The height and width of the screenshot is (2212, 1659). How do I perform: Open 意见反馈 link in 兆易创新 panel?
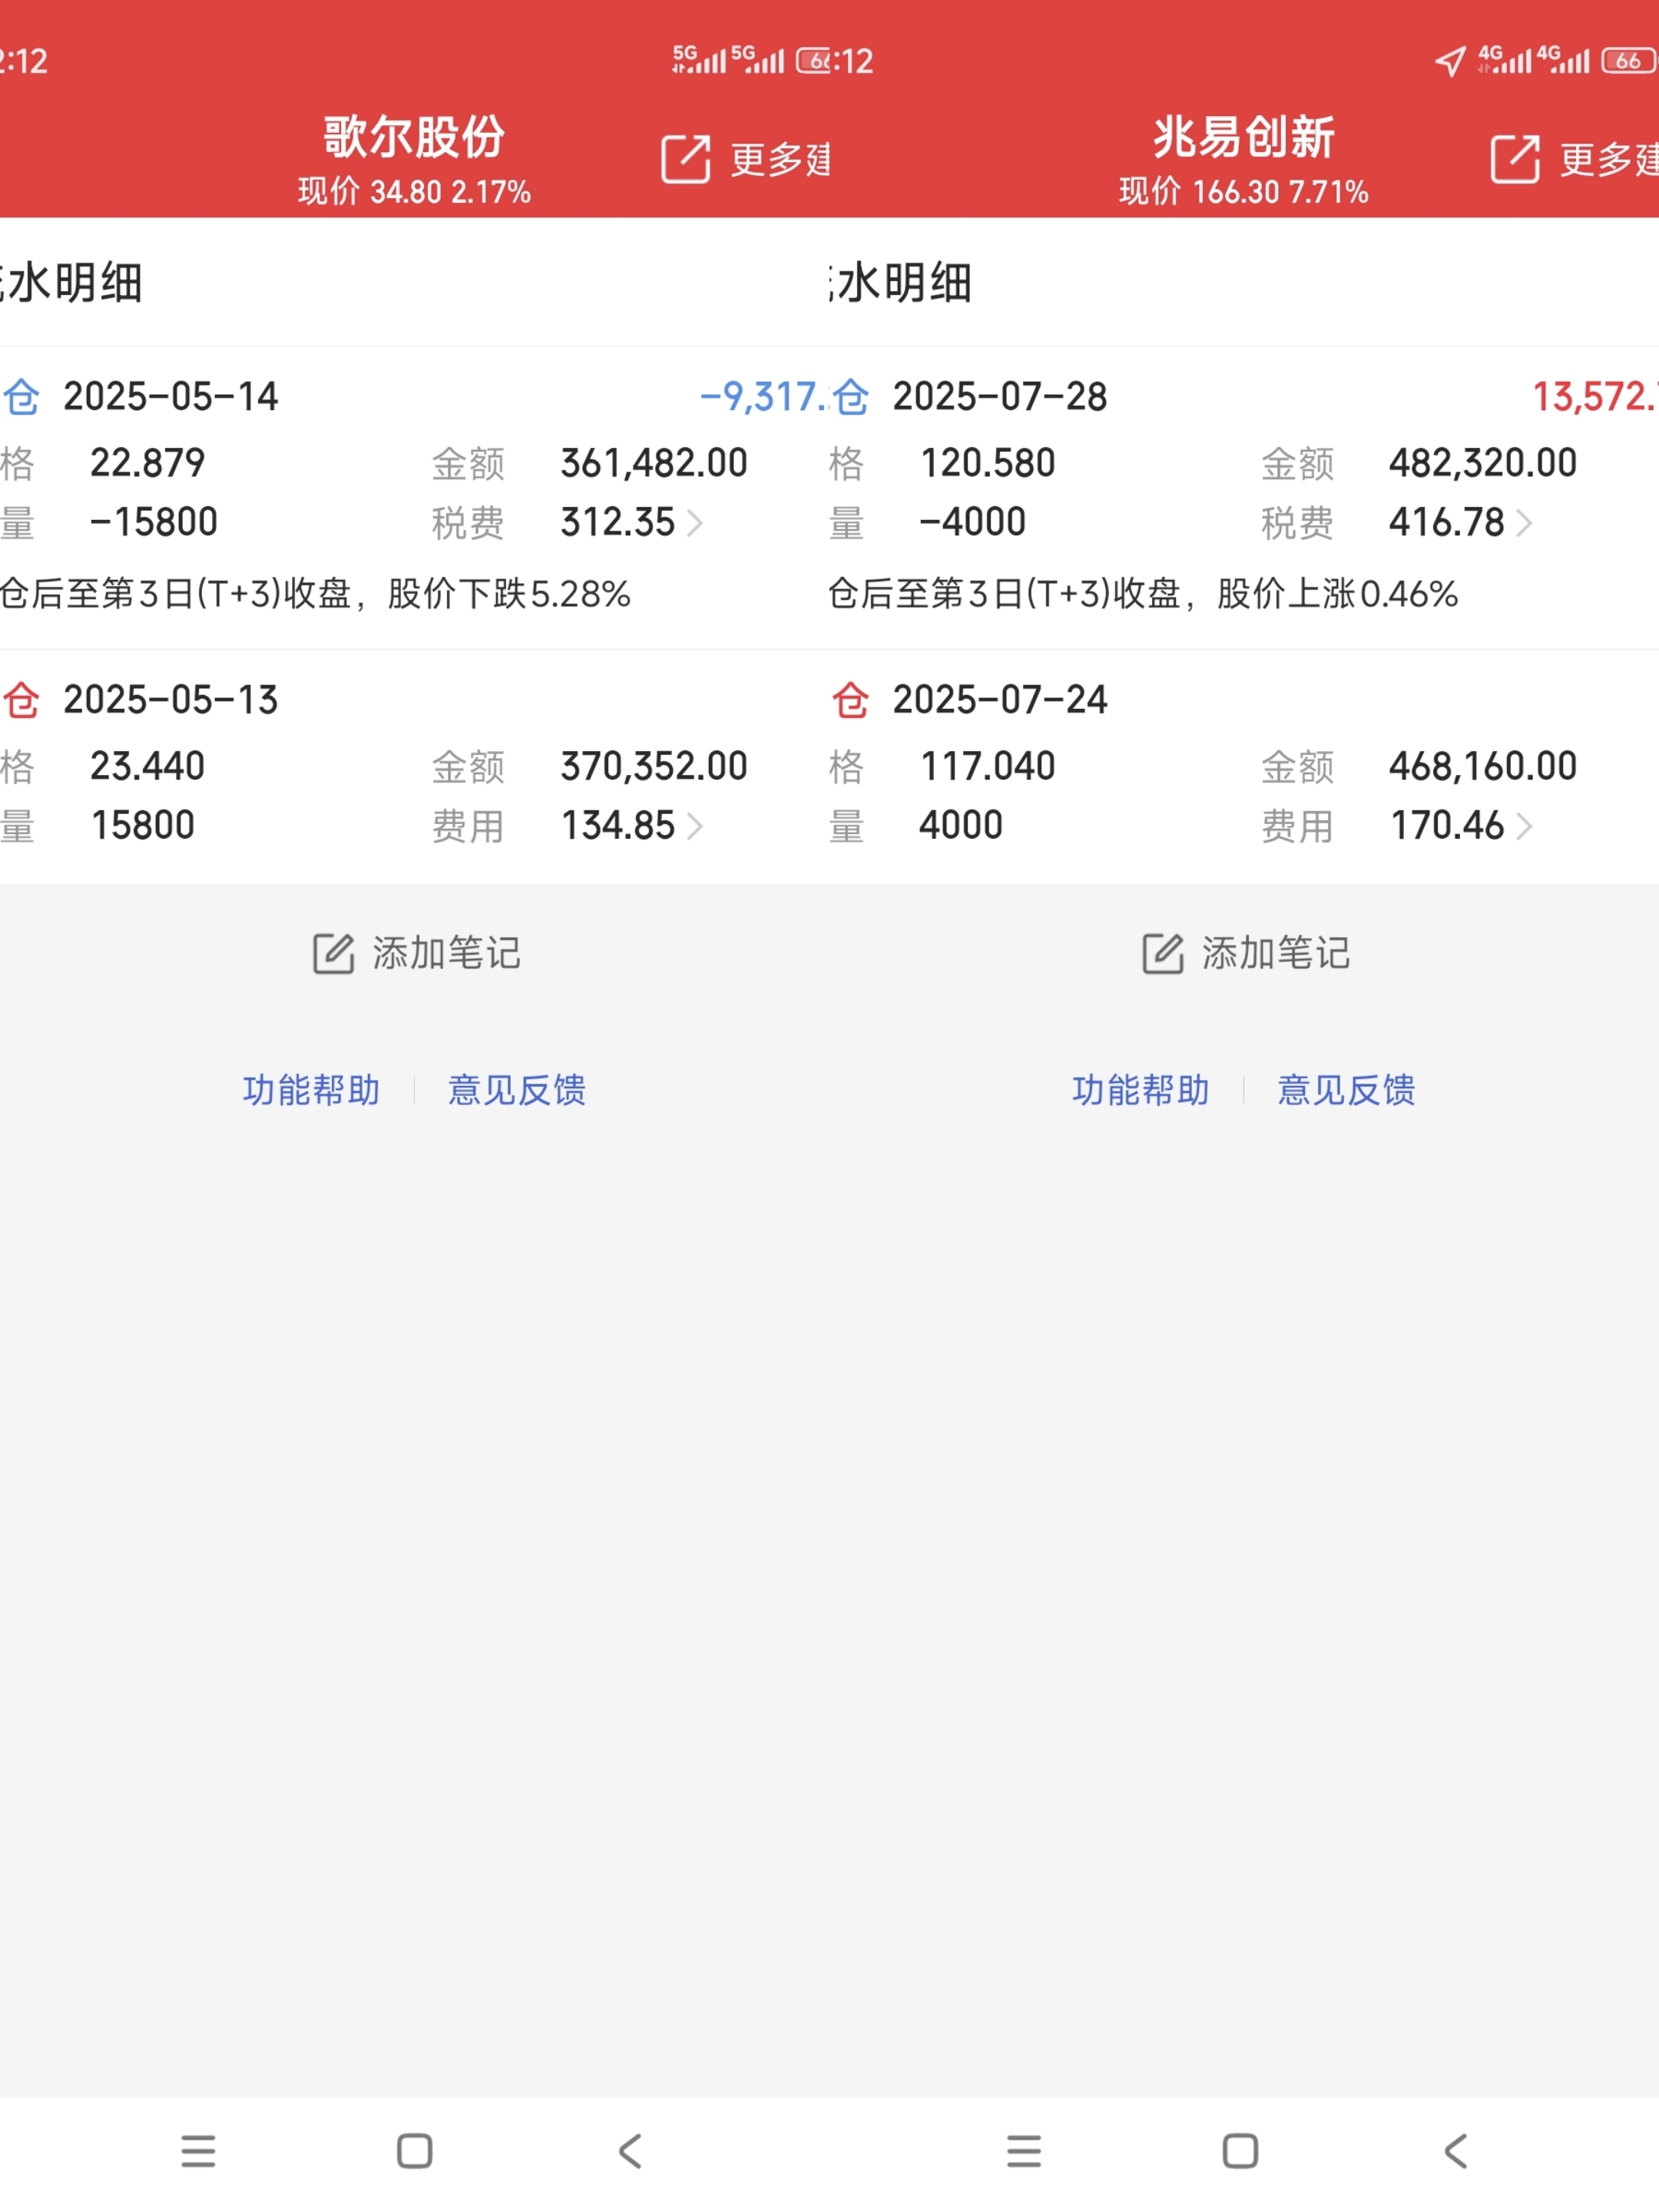[1346, 1090]
